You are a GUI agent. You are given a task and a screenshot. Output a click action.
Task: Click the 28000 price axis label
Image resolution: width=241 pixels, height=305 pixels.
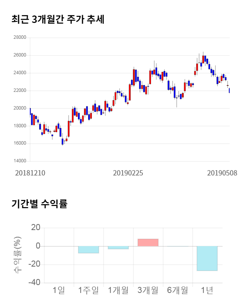coord(20,38)
